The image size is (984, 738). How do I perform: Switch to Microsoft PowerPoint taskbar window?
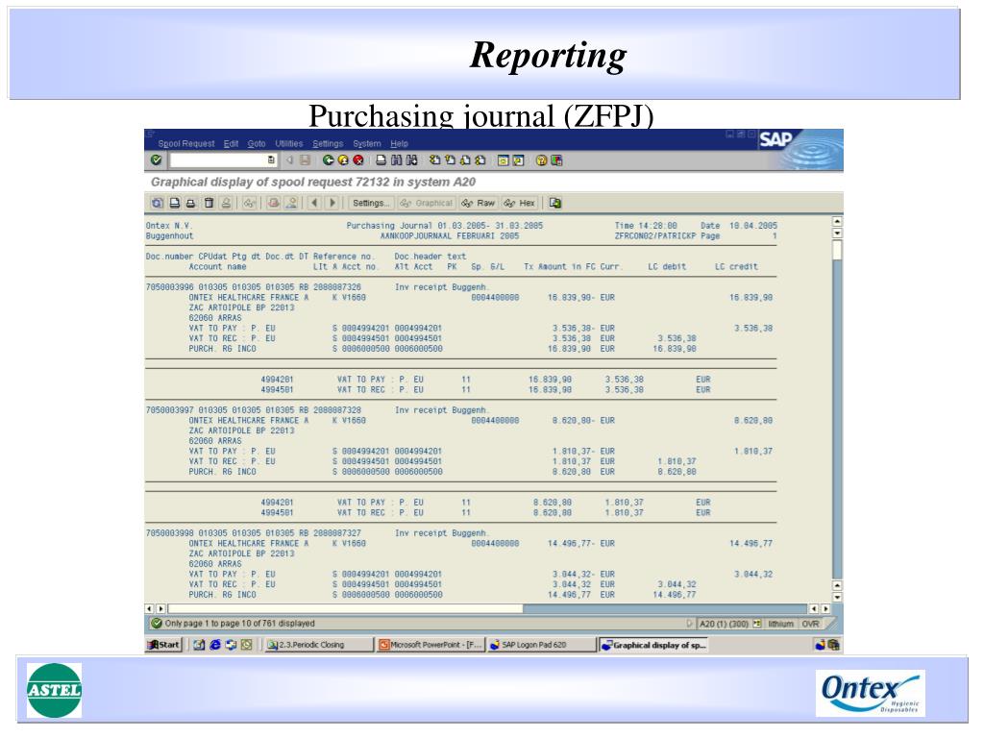click(430, 645)
